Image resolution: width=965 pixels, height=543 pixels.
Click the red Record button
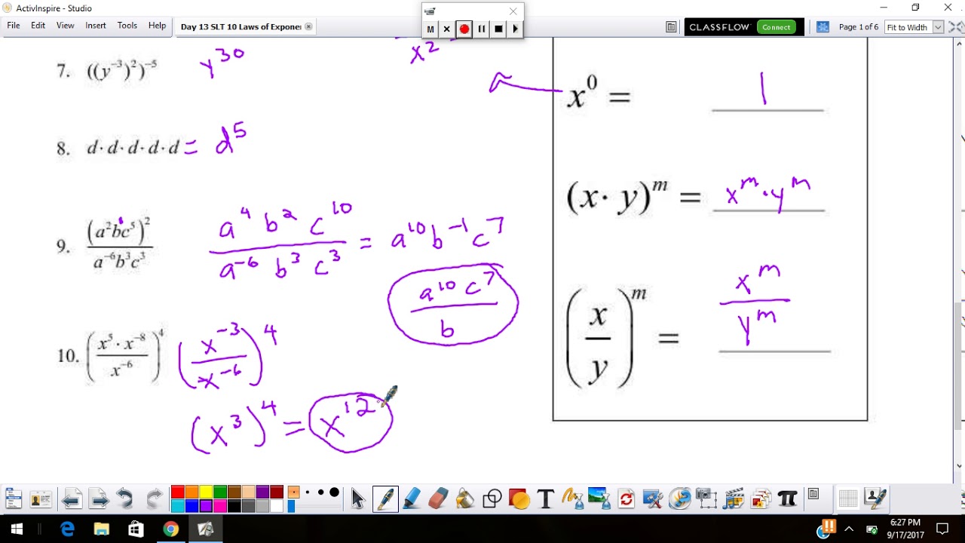(464, 29)
